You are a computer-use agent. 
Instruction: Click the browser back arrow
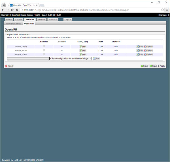coord(3,10)
